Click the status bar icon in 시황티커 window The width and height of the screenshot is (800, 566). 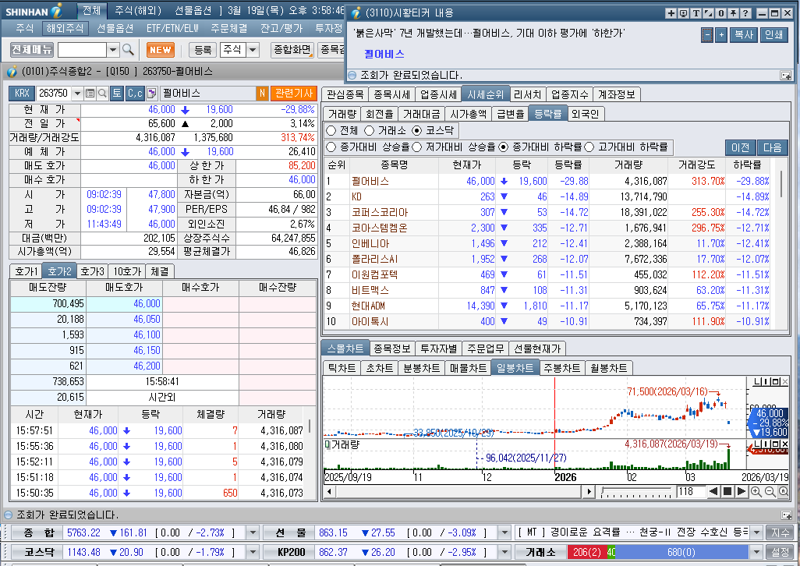click(786, 76)
